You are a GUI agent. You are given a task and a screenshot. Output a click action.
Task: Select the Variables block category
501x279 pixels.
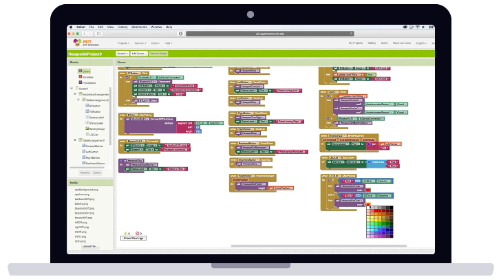(x=86, y=77)
